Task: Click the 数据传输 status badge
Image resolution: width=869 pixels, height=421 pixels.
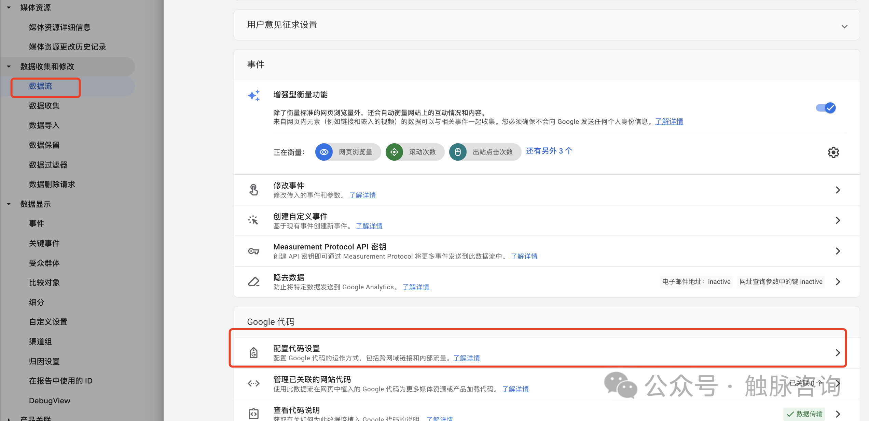Action: click(804, 414)
